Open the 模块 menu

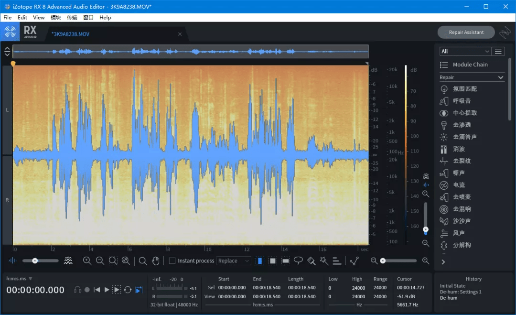[55, 17]
